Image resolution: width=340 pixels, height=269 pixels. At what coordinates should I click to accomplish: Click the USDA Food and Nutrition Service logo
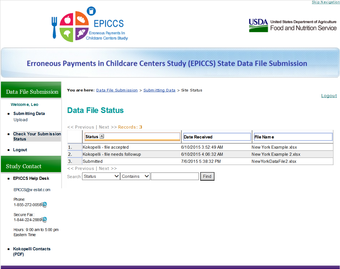[x=293, y=25]
